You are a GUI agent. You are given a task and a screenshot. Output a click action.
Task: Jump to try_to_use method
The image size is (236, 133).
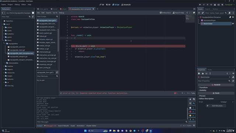41,80
